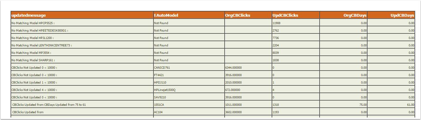The height and width of the screenshot is (120, 421).
Task: Select the HPDJ110 model cell
Action: coord(189,82)
